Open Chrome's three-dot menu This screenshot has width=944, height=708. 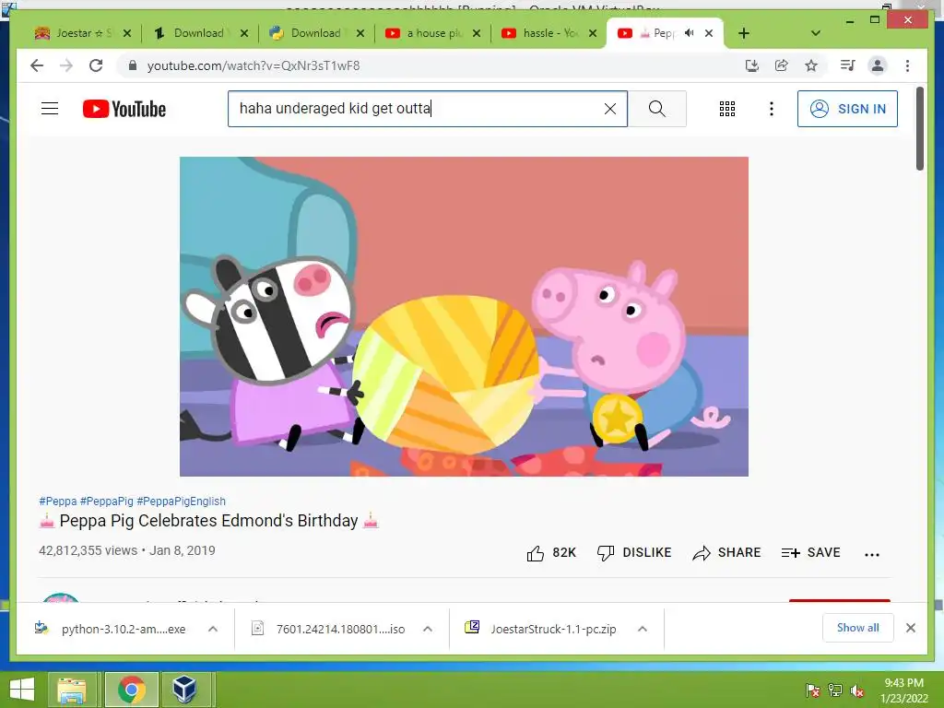(907, 65)
